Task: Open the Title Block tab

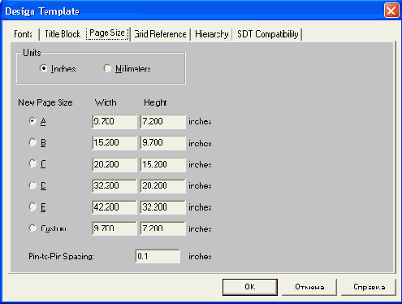Action: 63,34
